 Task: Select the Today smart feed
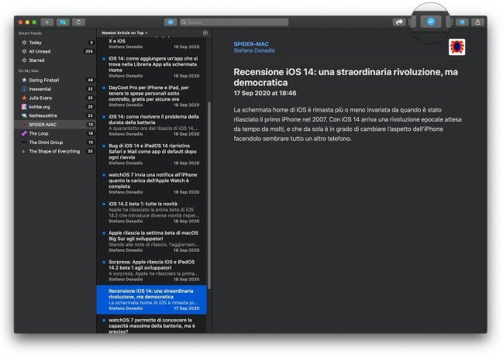tap(56, 43)
